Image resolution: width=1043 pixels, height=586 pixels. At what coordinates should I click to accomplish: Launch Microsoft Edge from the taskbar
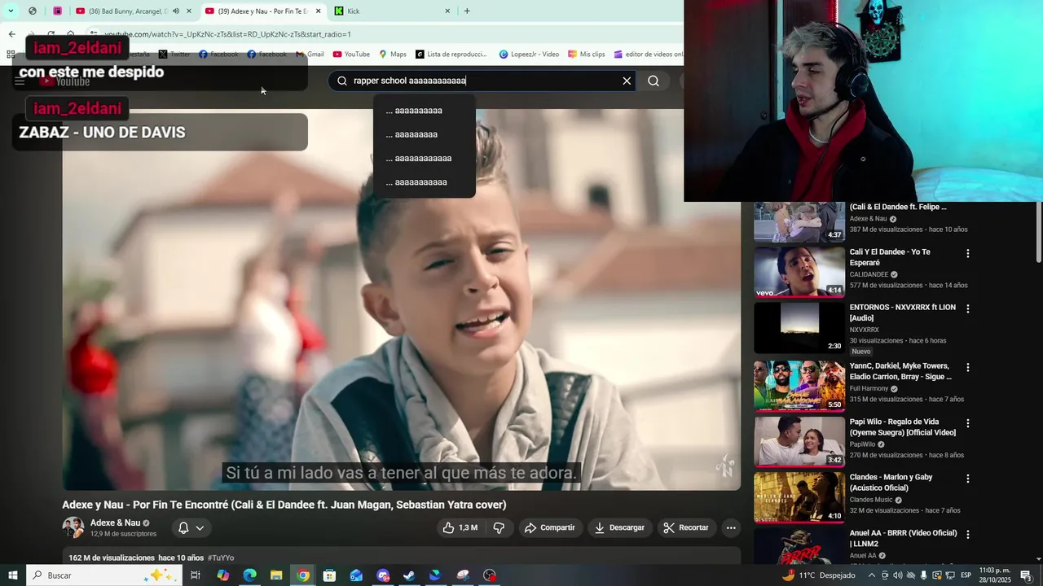pos(250,575)
